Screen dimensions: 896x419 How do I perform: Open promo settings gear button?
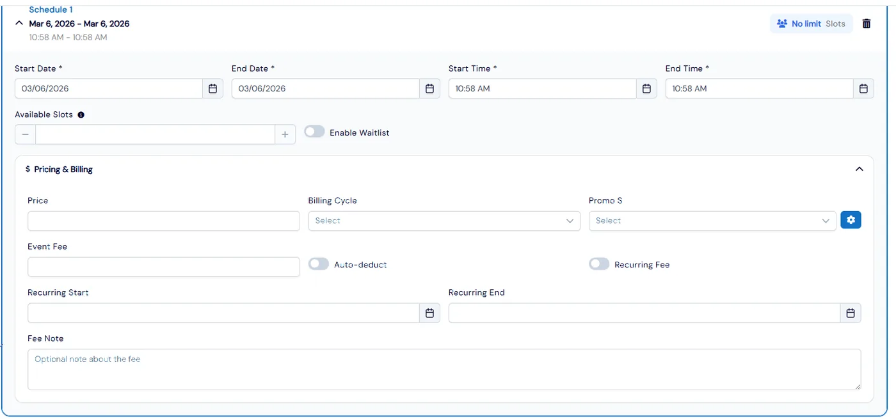851,220
